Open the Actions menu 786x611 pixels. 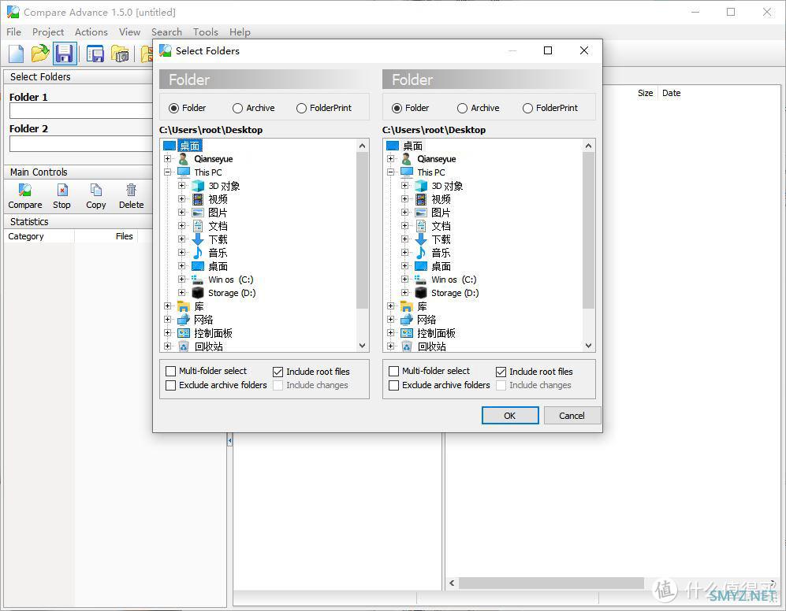(x=91, y=32)
